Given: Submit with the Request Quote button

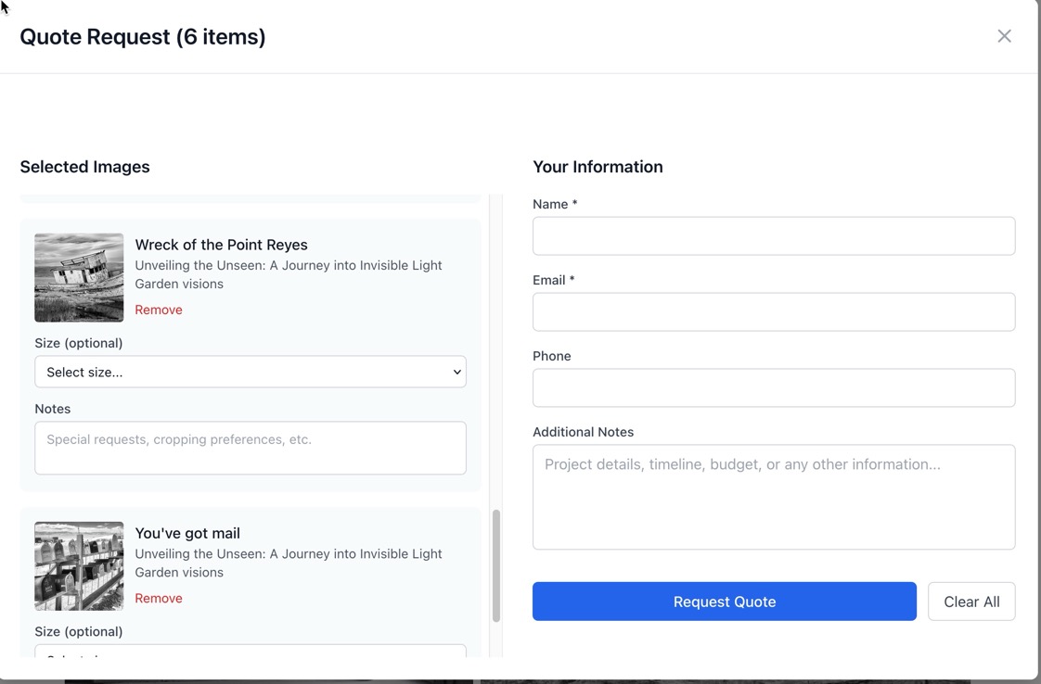Looking at the screenshot, I should (x=724, y=602).
